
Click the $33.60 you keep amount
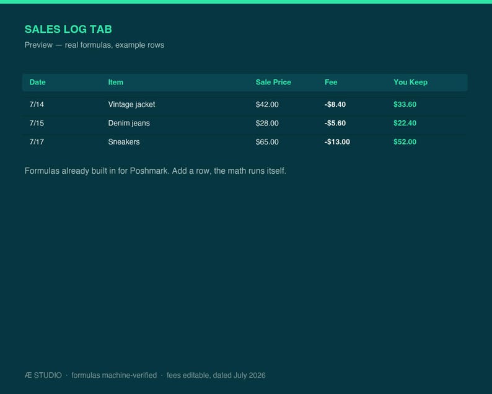coord(405,104)
